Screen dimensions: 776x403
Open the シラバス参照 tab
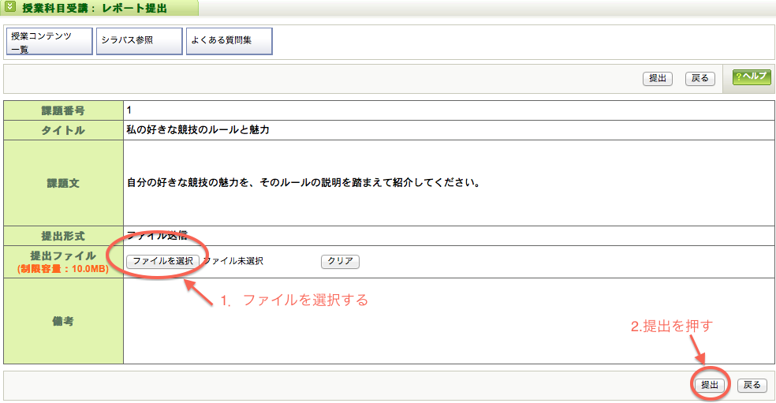tap(139, 41)
